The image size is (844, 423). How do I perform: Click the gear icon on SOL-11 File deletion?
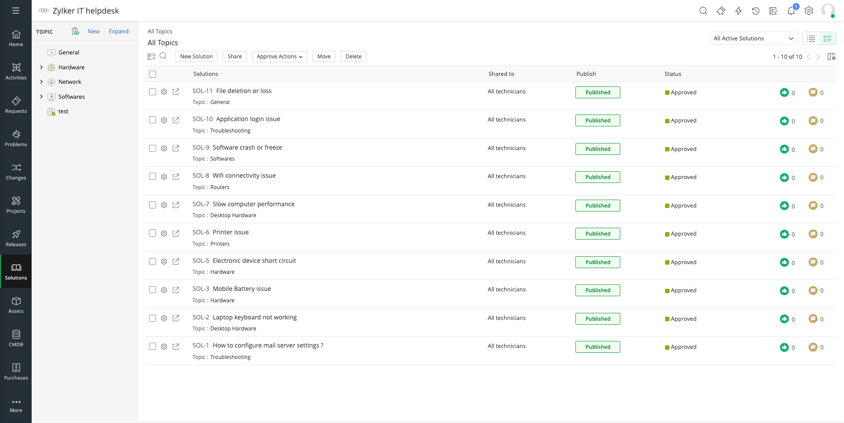[164, 92]
